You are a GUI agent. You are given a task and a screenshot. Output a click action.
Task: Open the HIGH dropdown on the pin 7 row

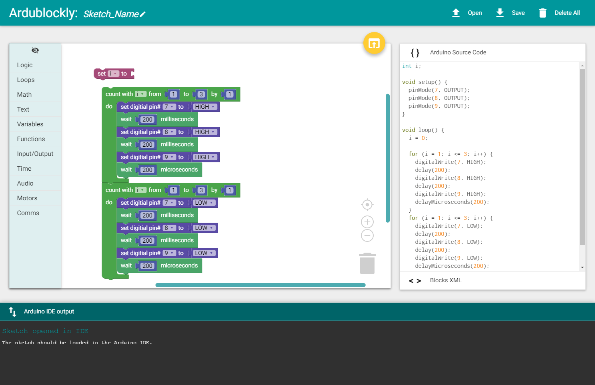[x=205, y=107]
